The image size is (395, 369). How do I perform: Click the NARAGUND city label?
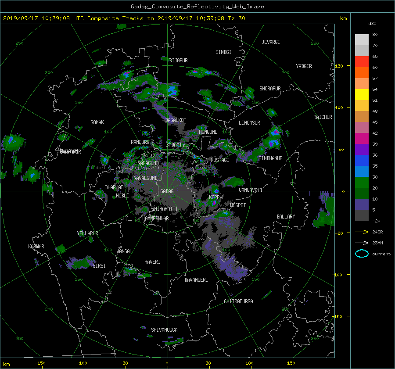coord(148,163)
